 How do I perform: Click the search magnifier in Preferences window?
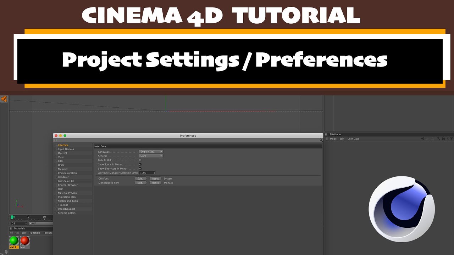pyautogui.click(x=321, y=140)
